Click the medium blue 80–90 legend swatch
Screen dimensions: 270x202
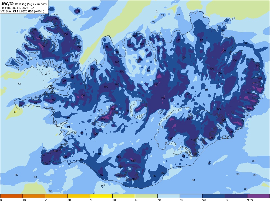(191, 196)
